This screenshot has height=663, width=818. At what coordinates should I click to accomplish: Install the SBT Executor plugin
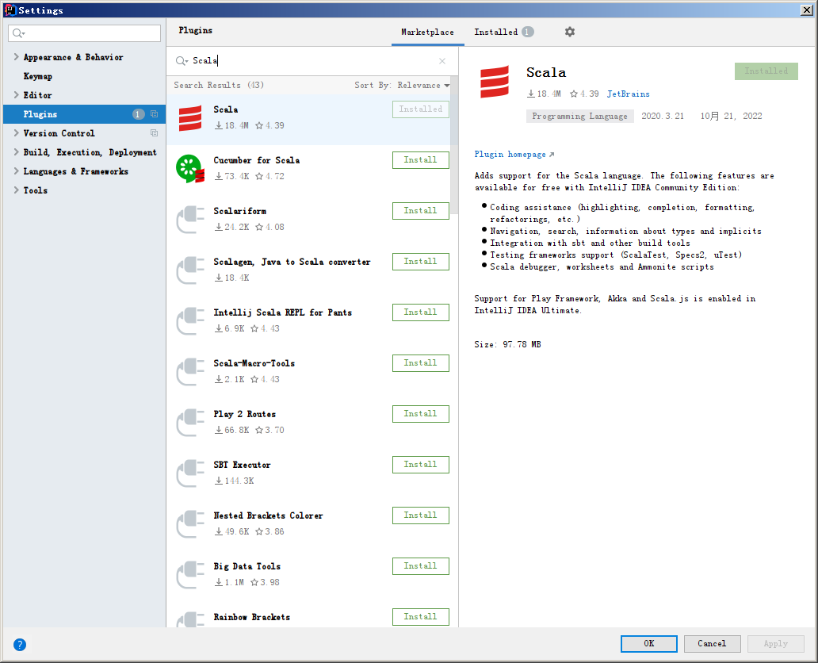[x=420, y=464]
